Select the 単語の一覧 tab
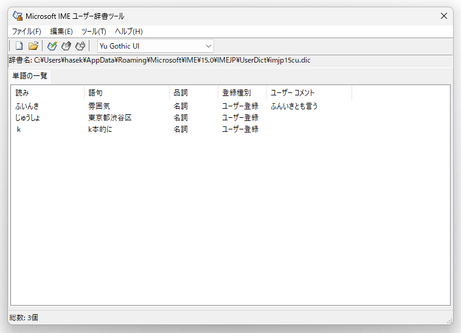The height and width of the screenshot is (333, 461). tap(30, 76)
